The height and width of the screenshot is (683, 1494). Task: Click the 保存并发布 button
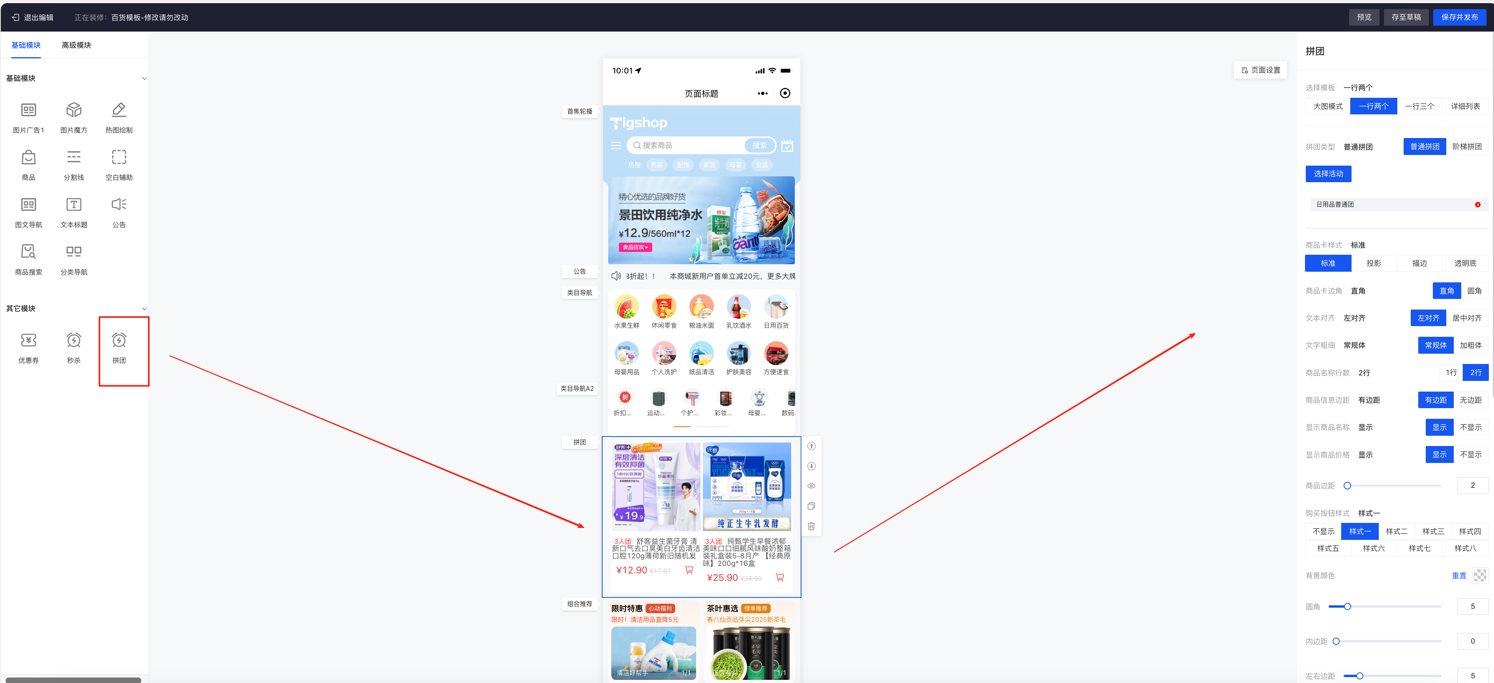(x=1459, y=17)
